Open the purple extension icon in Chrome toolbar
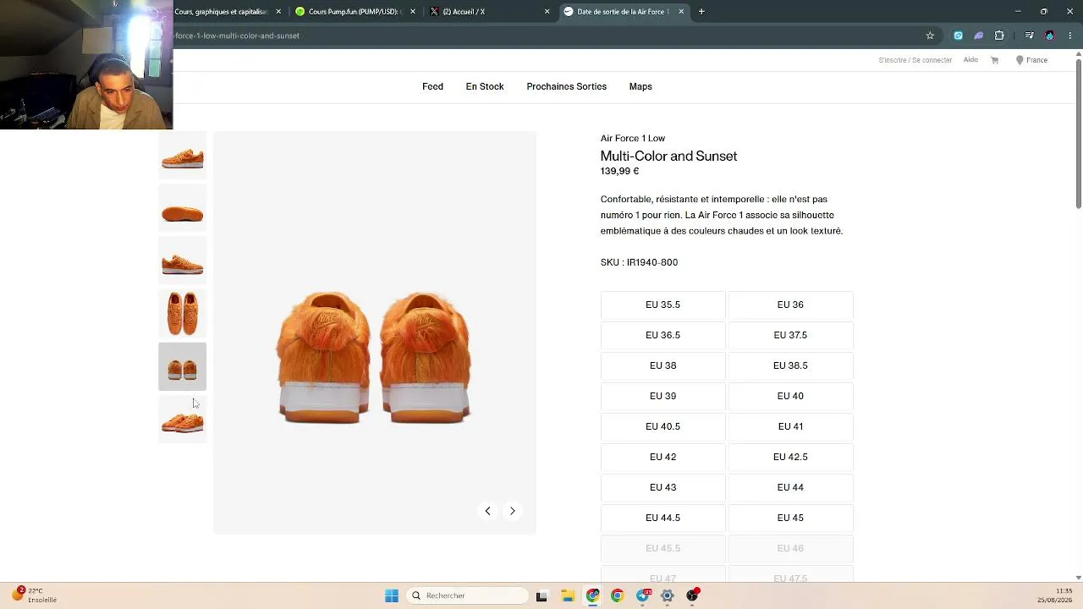The height and width of the screenshot is (609, 1083). coord(979,36)
